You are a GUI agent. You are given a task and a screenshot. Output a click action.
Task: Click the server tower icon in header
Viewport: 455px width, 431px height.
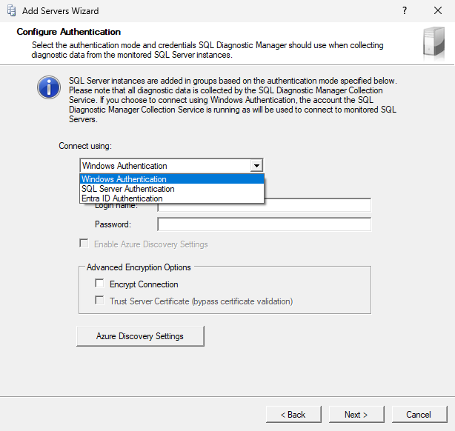tap(434, 42)
